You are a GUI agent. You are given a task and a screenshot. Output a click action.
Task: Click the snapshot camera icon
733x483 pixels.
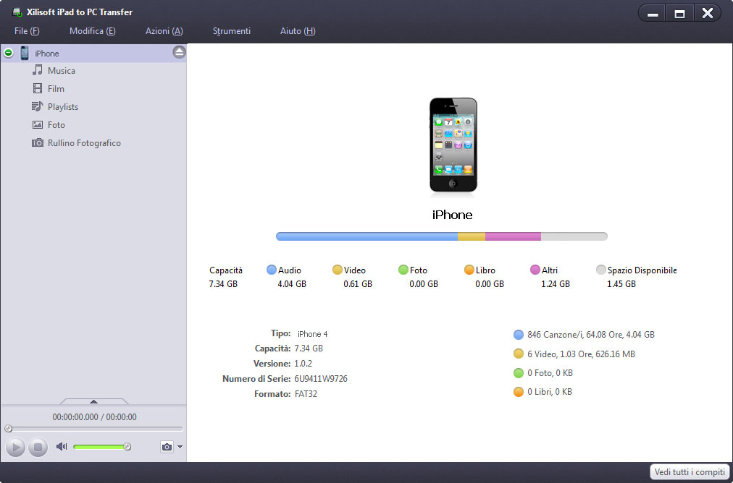[167, 447]
